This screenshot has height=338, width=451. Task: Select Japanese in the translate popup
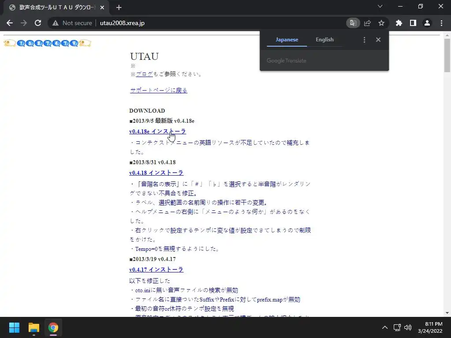[287, 40]
